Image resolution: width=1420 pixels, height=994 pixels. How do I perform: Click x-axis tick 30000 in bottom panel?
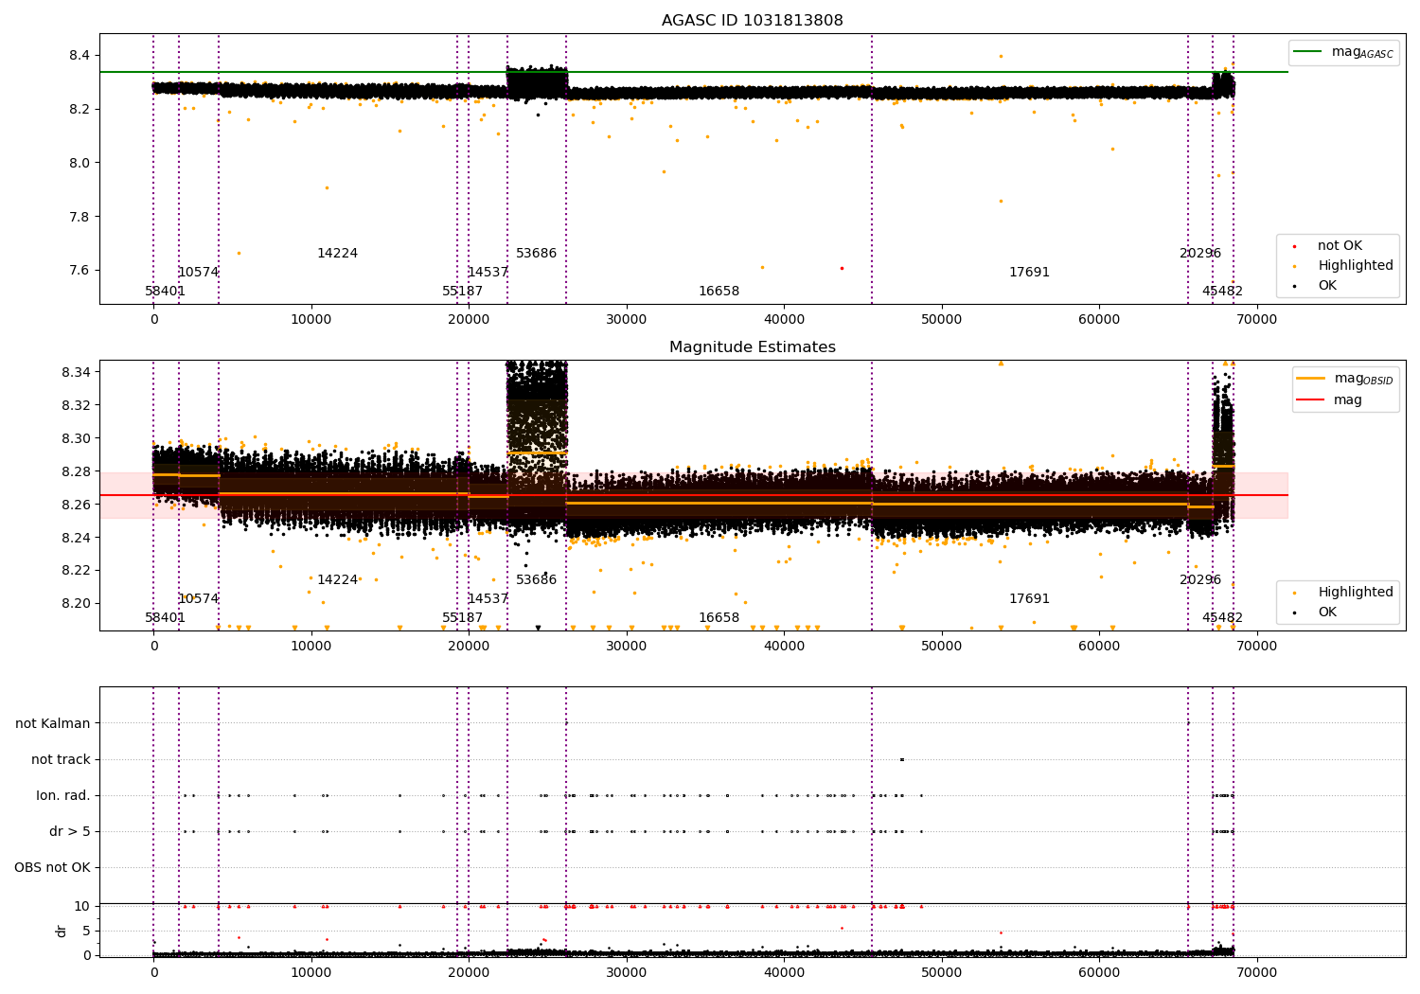coord(626,972)
